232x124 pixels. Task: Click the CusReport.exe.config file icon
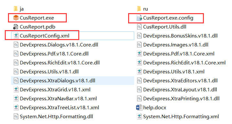coord(139,18)
